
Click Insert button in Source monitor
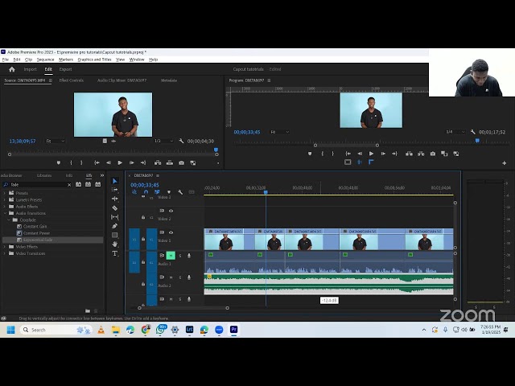click(158, 162)
